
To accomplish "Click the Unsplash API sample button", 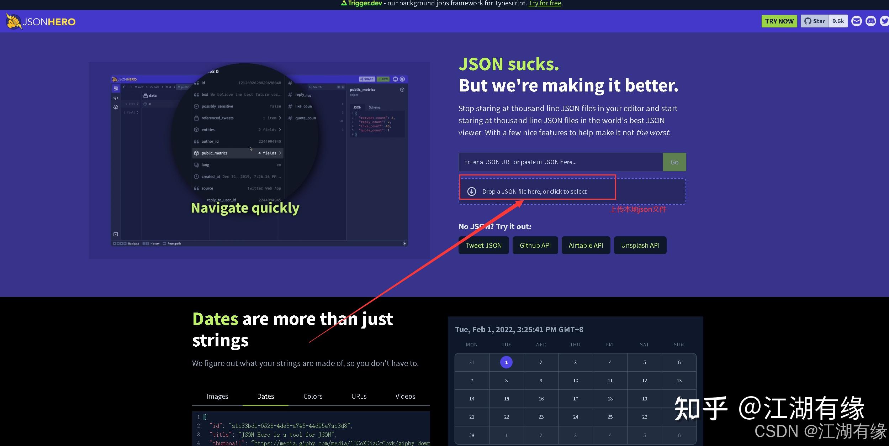I will tap(640, 245).
